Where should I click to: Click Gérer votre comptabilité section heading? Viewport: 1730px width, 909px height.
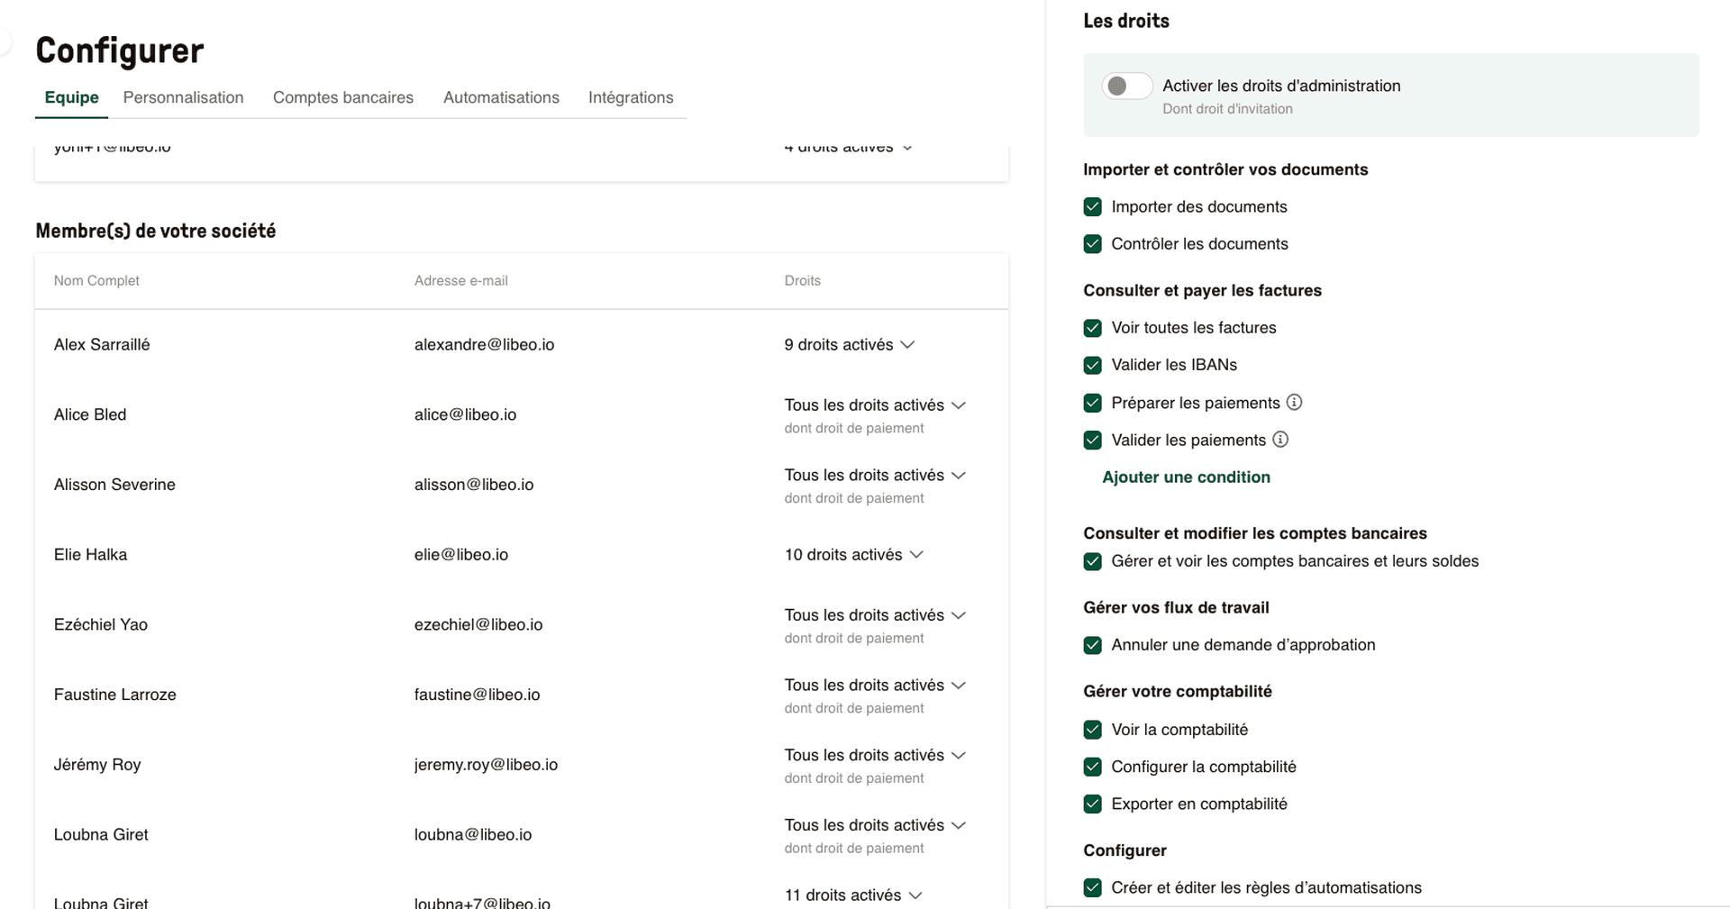tap(1178, 691)
